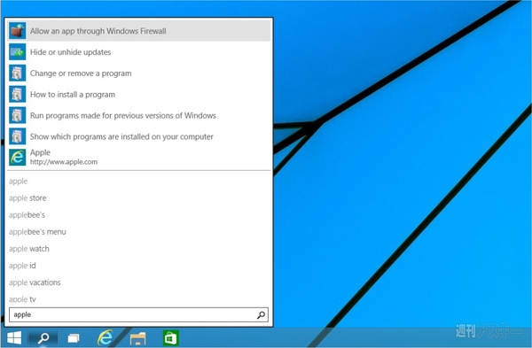Click the Hide or unhide updates icon
The image size is (532, 348).
18,52
